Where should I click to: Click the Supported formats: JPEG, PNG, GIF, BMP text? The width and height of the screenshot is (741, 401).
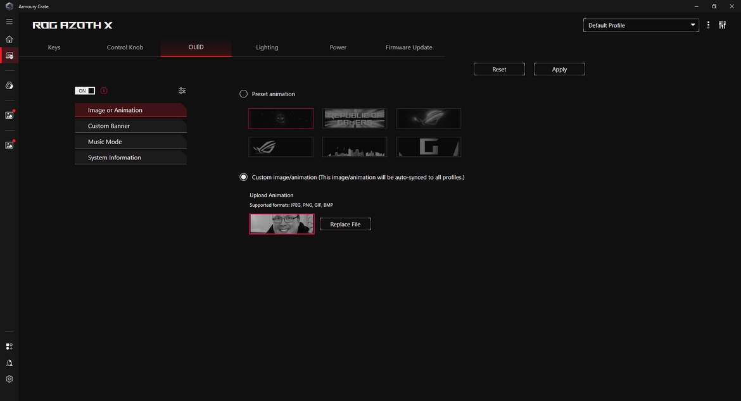(291, 205)
